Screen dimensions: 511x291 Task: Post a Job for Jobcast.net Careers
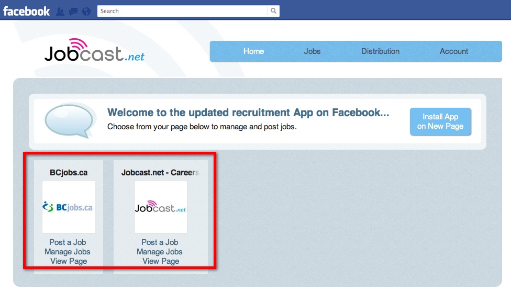click(160, 242)
